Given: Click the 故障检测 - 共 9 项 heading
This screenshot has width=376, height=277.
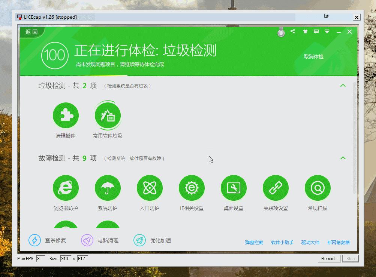Looking at the screenshot, I should (x=67, y=158).
